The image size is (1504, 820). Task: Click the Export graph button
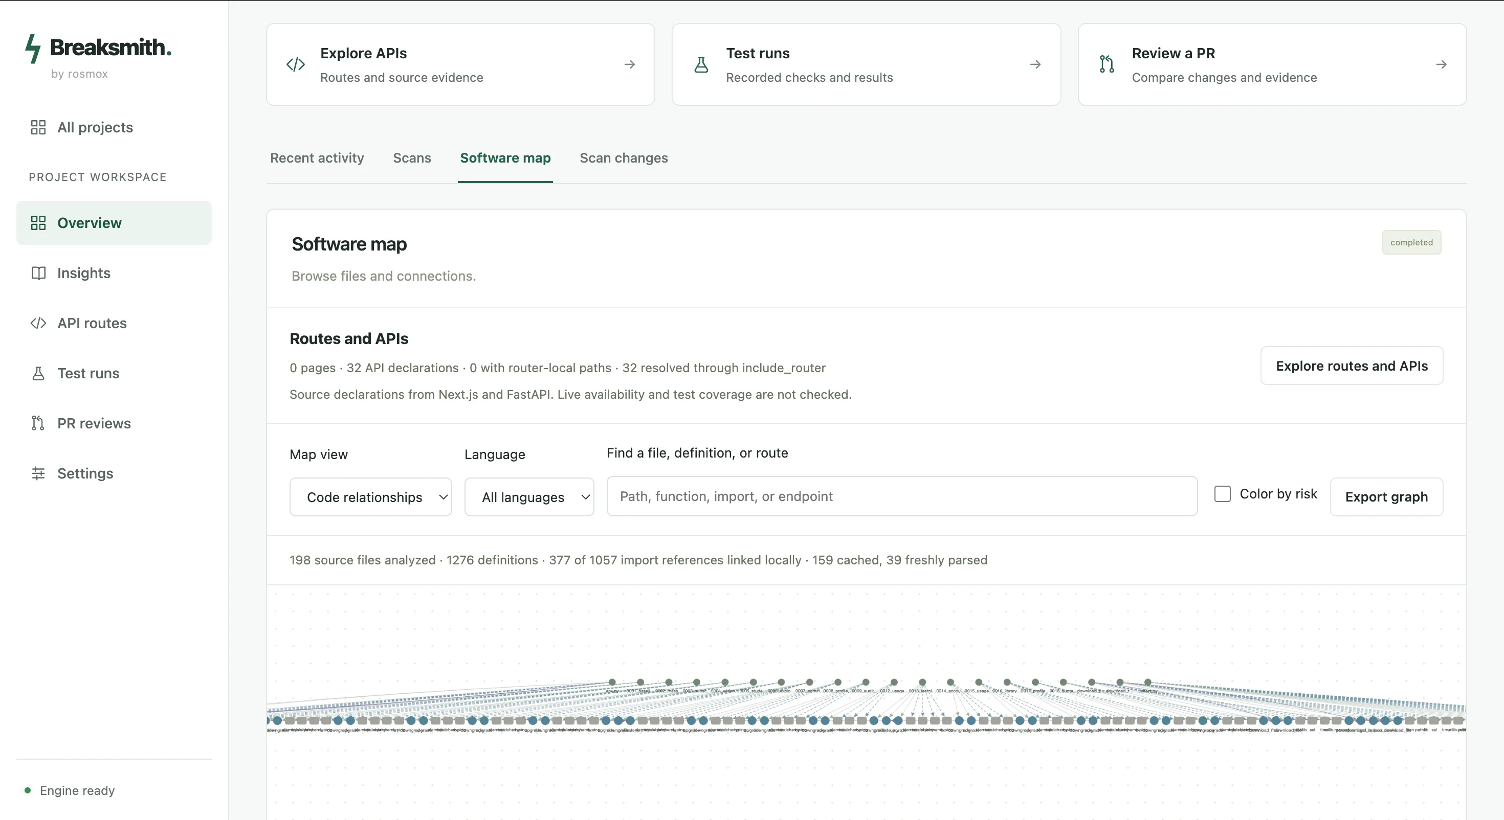click(x=1387, y=497)
